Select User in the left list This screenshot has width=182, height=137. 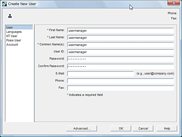coord(19,27)
